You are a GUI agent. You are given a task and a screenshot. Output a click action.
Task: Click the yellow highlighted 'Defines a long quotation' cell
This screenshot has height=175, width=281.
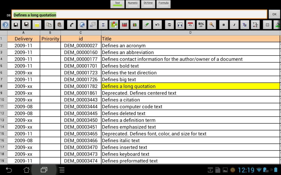(190, 86)
